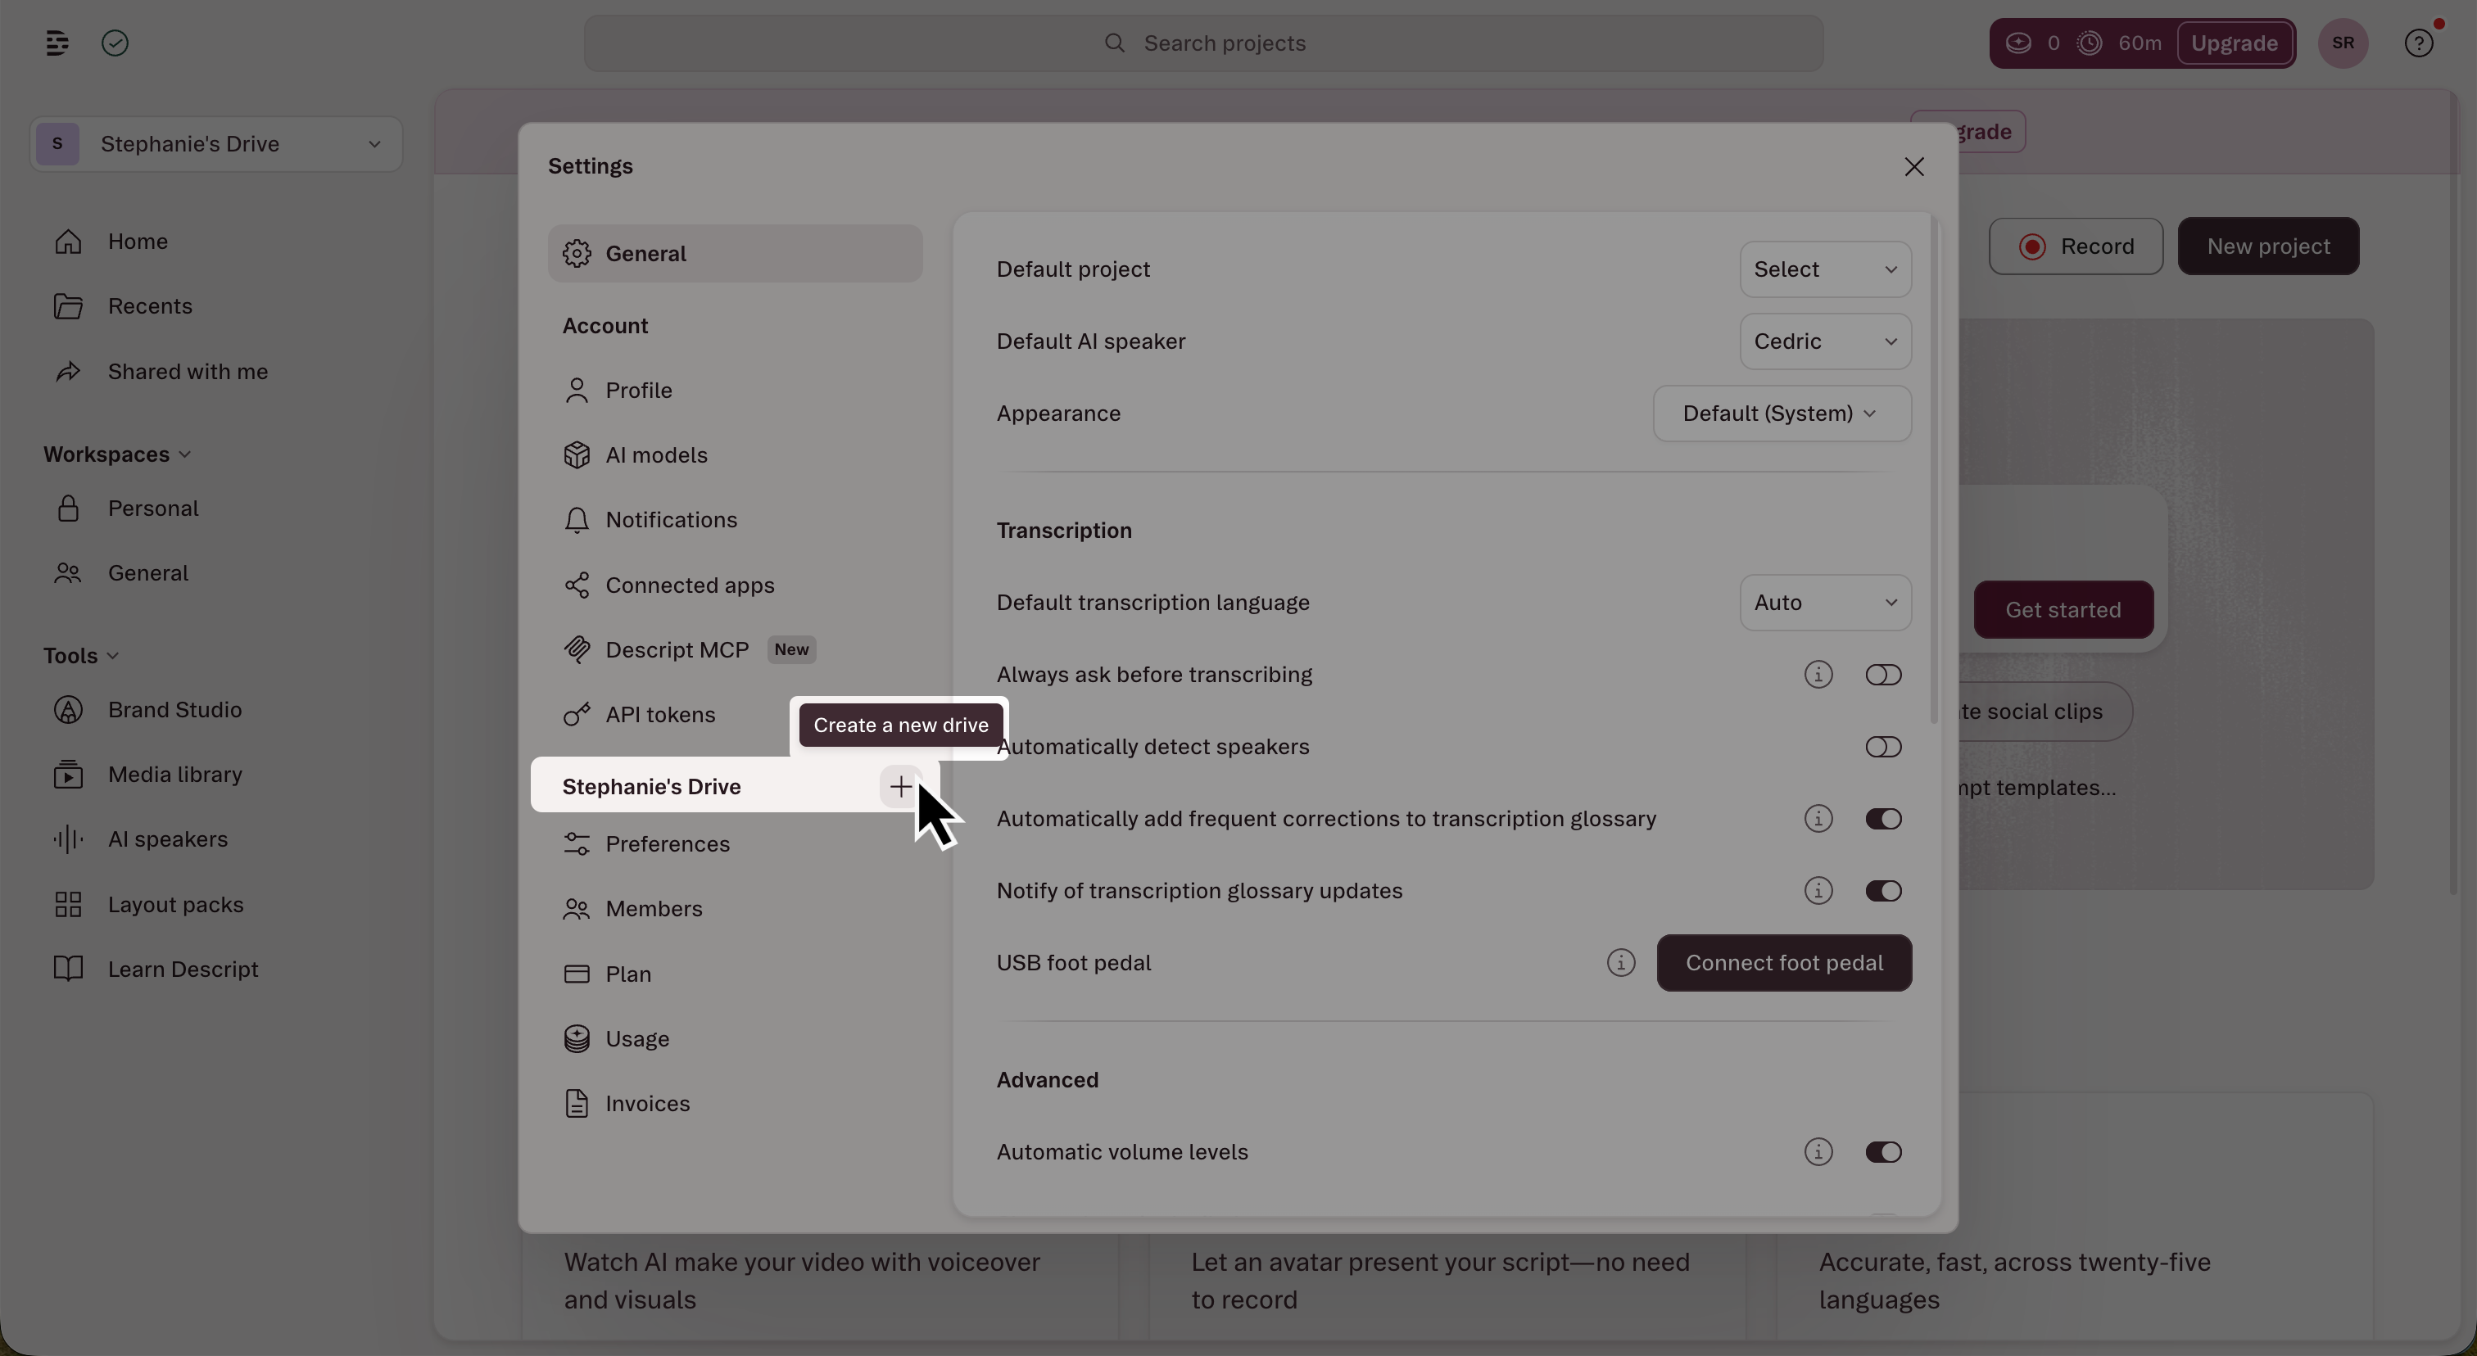2477x1356 pixels.
Task: Click info icon for glossary updates notification
Action: point(1818,891)
